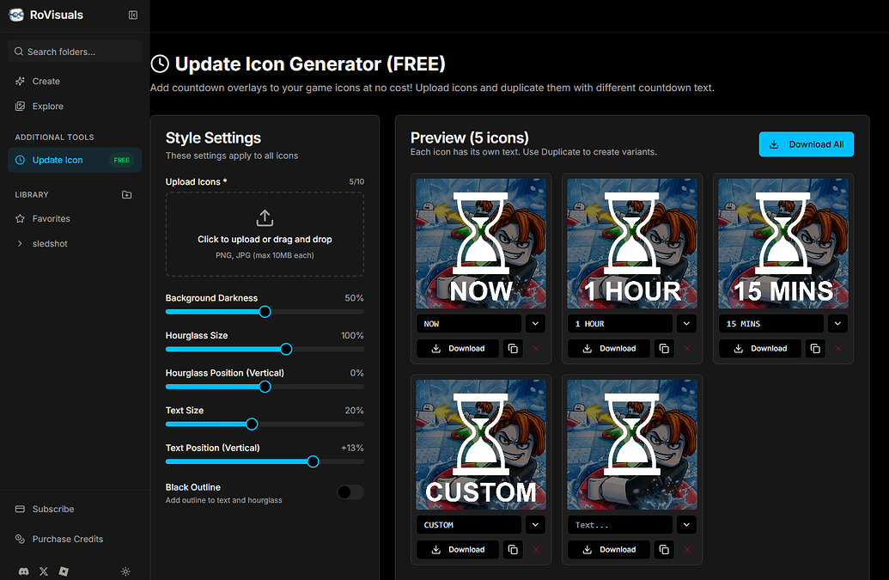Click the Background Darkness slider handle
This screenshot has width=889, height=580.
(265, 312)
